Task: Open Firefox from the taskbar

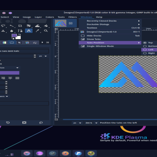Action: point(65,153)
